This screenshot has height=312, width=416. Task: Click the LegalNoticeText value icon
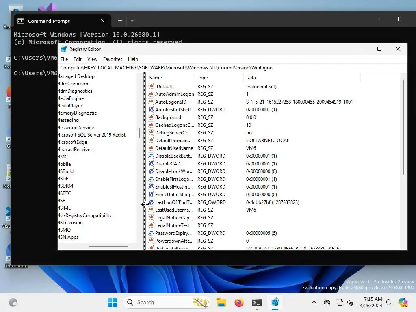point(151,225)
